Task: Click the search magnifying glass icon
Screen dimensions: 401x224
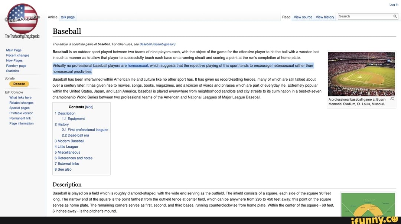Action: (395, 16)
